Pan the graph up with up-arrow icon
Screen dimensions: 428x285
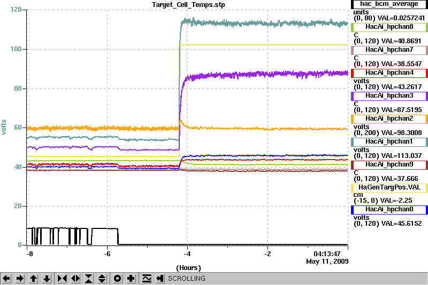pyautogui.click(x=33, y=279)
